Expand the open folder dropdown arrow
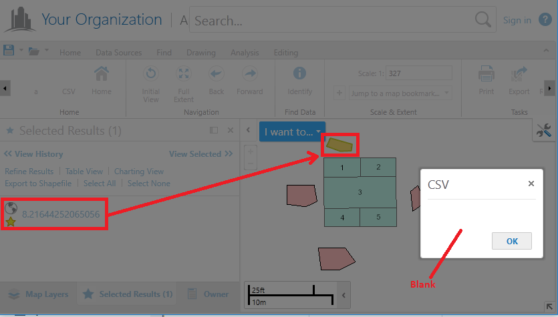Viewport: 558px width, 317px height. 47,50
